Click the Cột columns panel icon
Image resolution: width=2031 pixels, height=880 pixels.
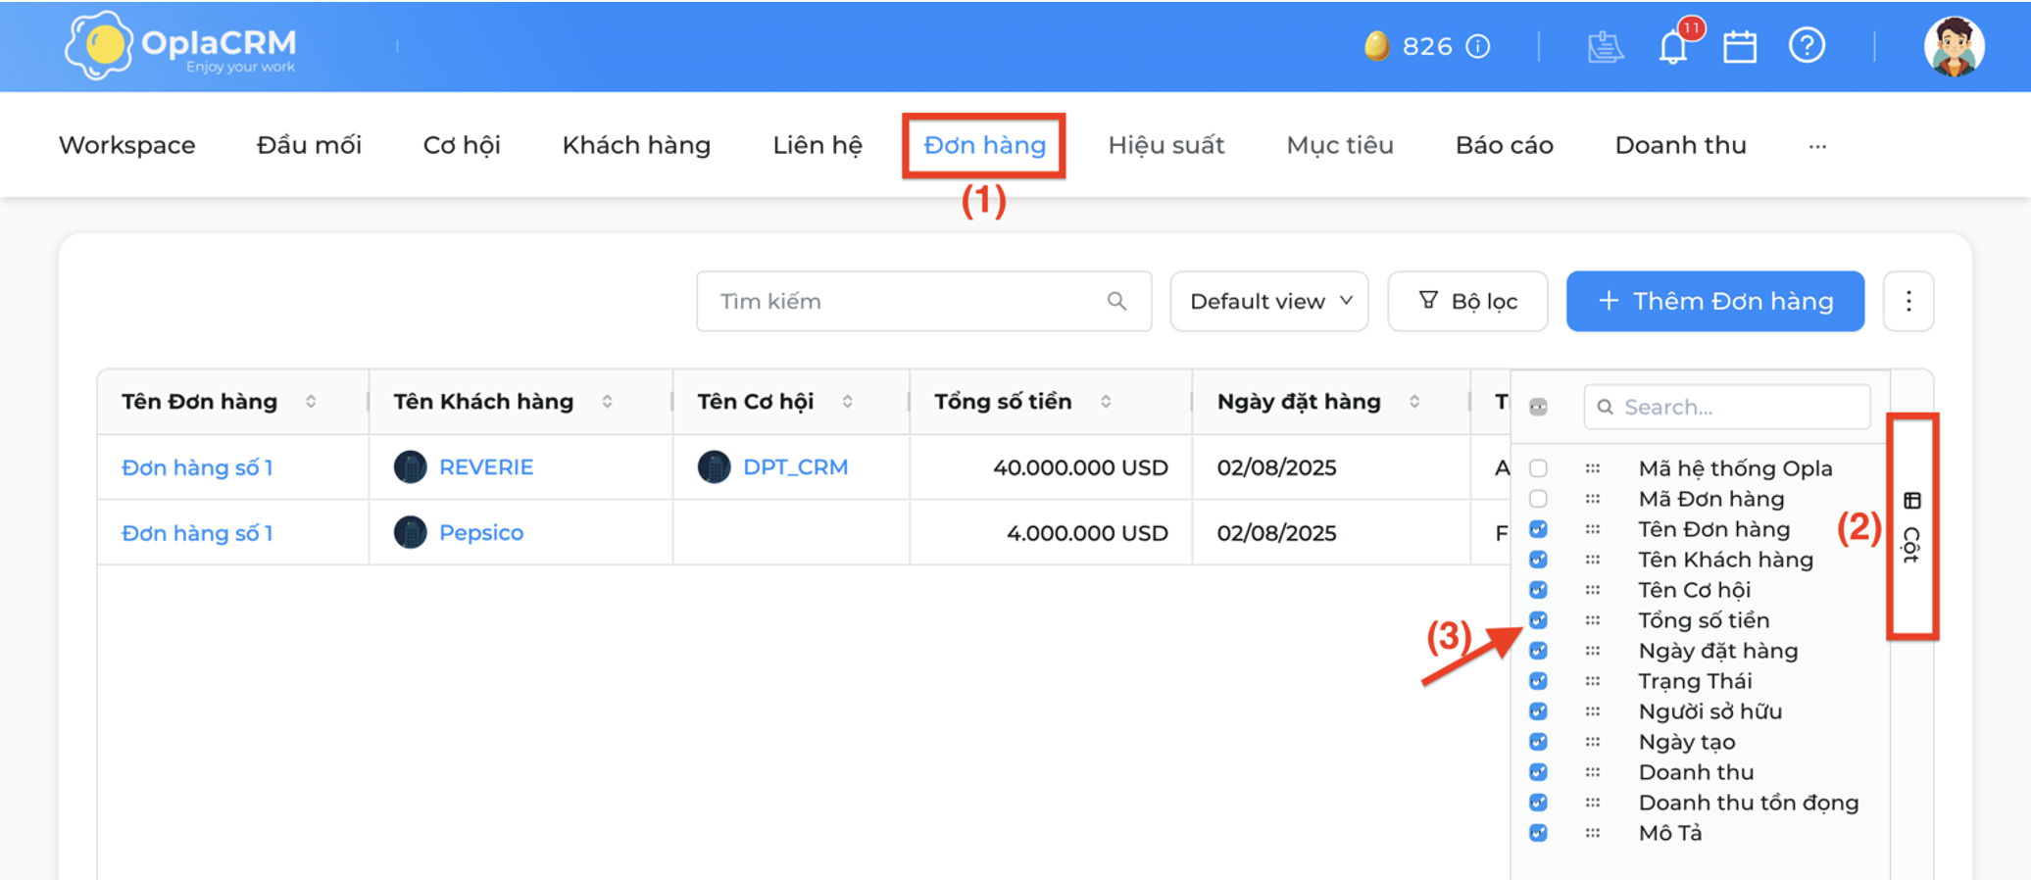click(x=1911, y=501)
